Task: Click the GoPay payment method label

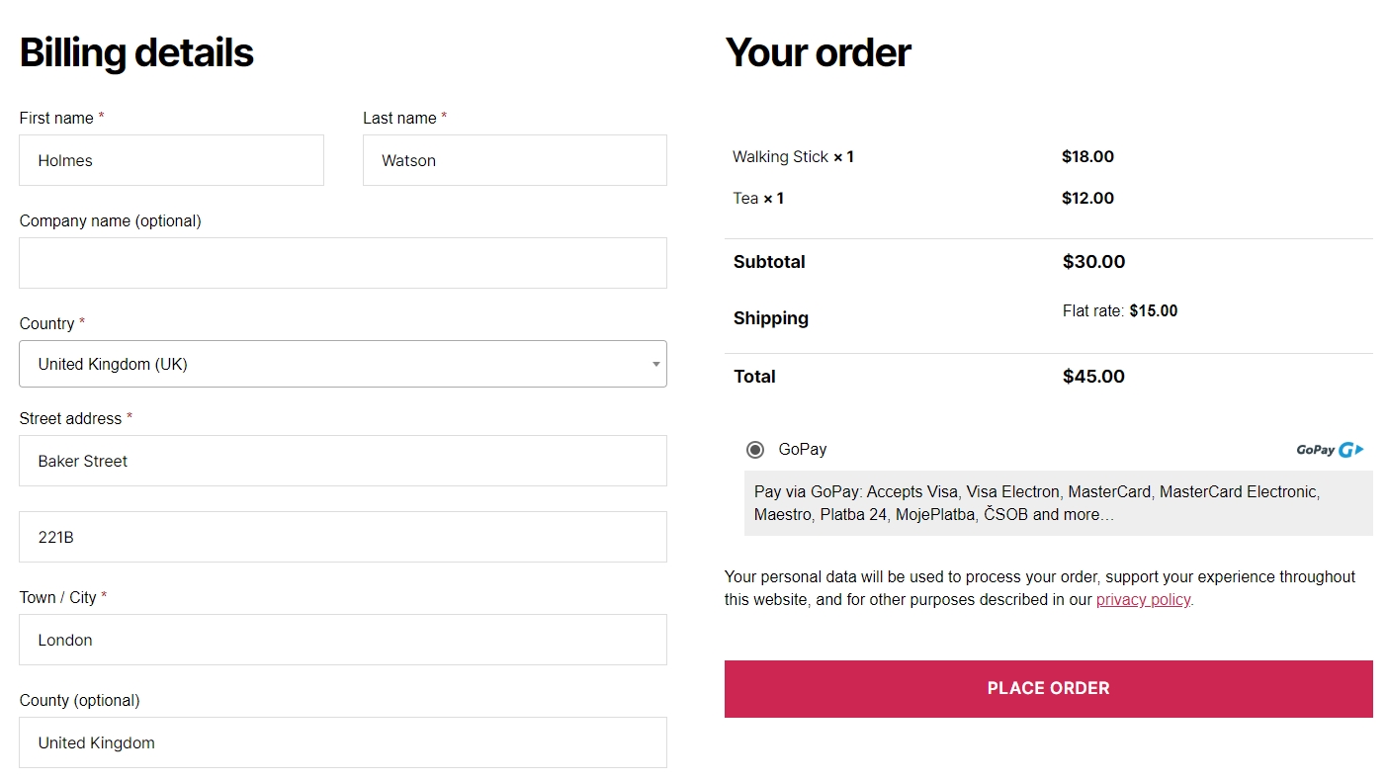Action: coord(802,449)
